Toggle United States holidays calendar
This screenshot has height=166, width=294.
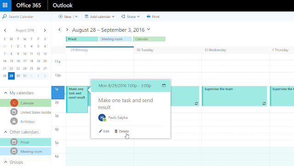pyautogui.click(x=26, y=112)
